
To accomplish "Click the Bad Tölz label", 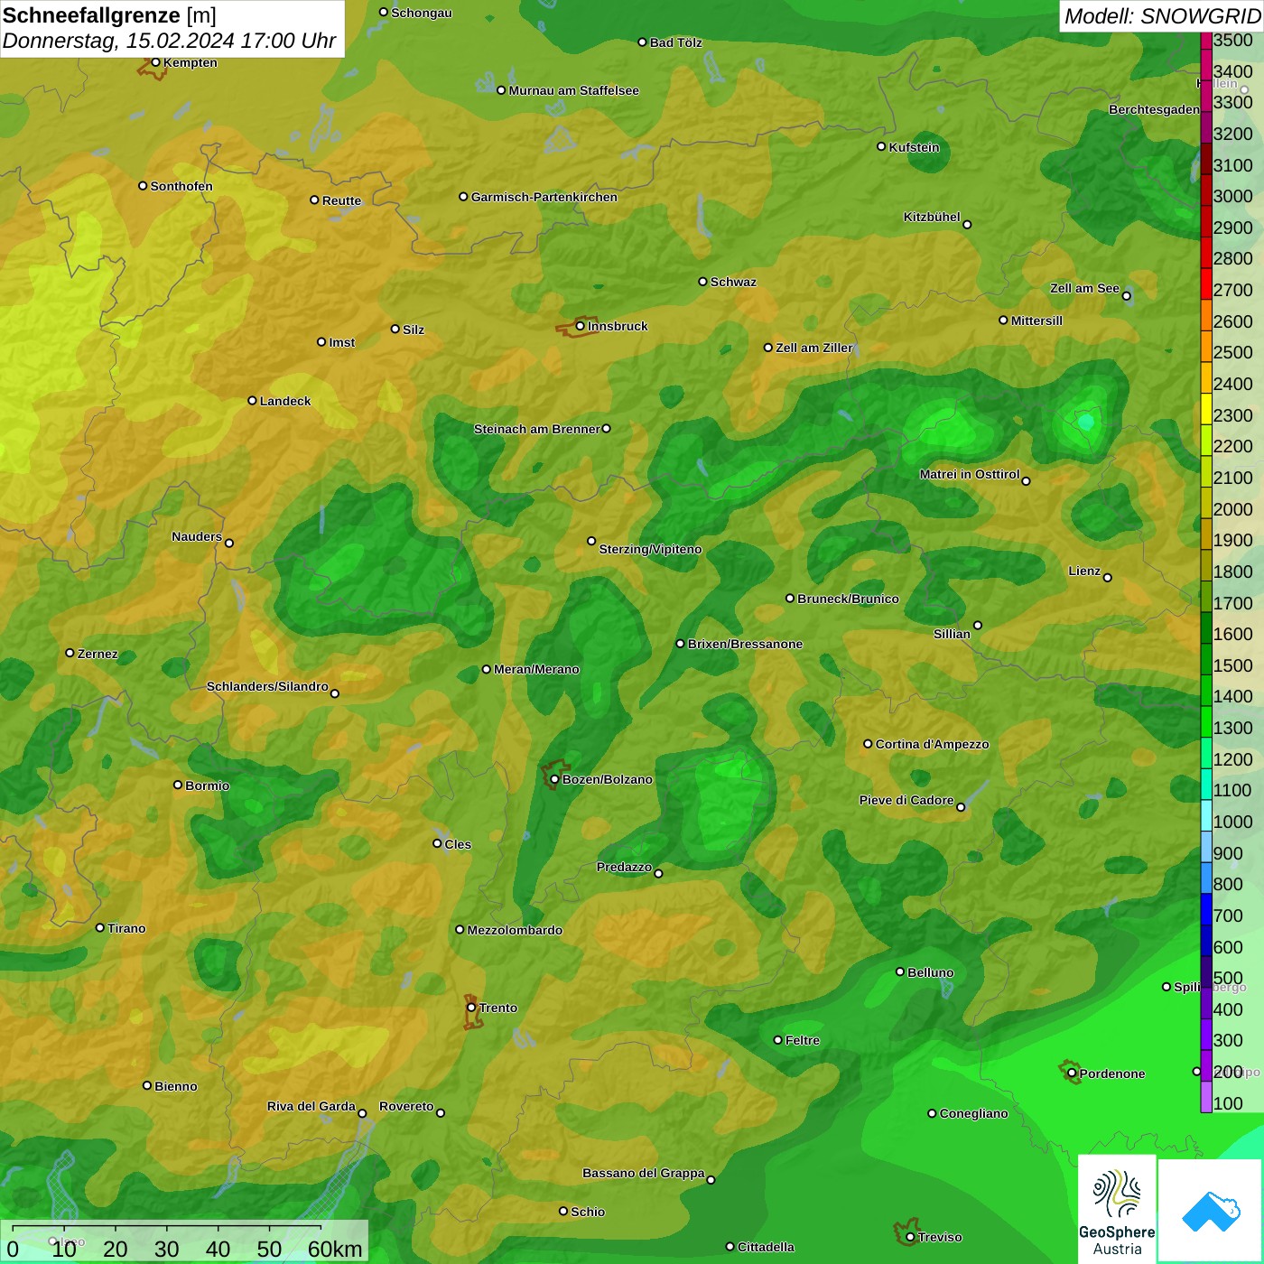I will (675, 42).
